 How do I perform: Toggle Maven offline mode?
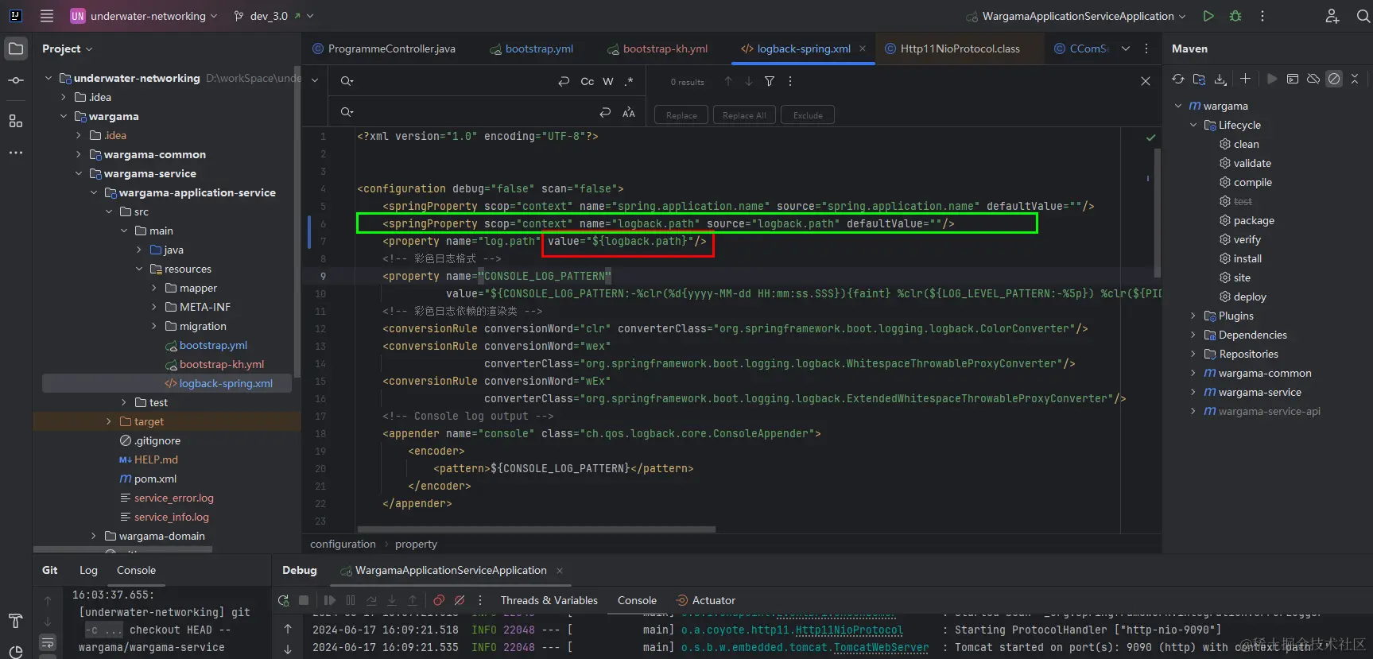tap(1313, 79)
